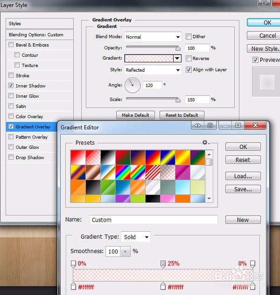This screenshot has width=280, height=295.
Task: Click the left #ffffff color stop
Action: (73, 286)
